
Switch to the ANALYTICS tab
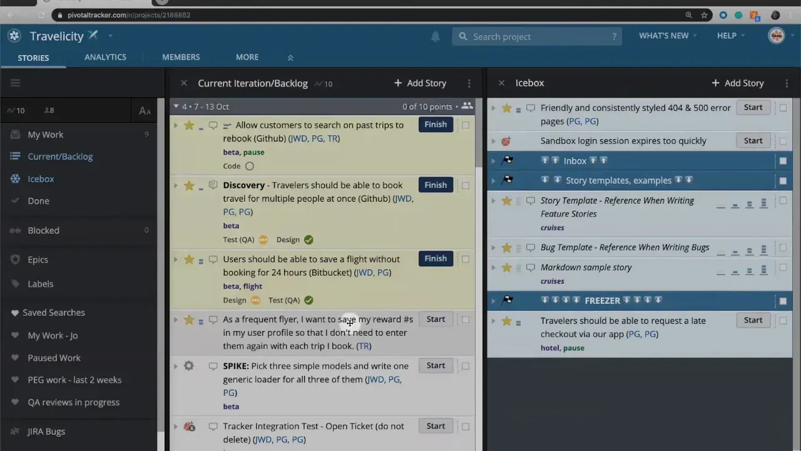[x=105, y=57]
